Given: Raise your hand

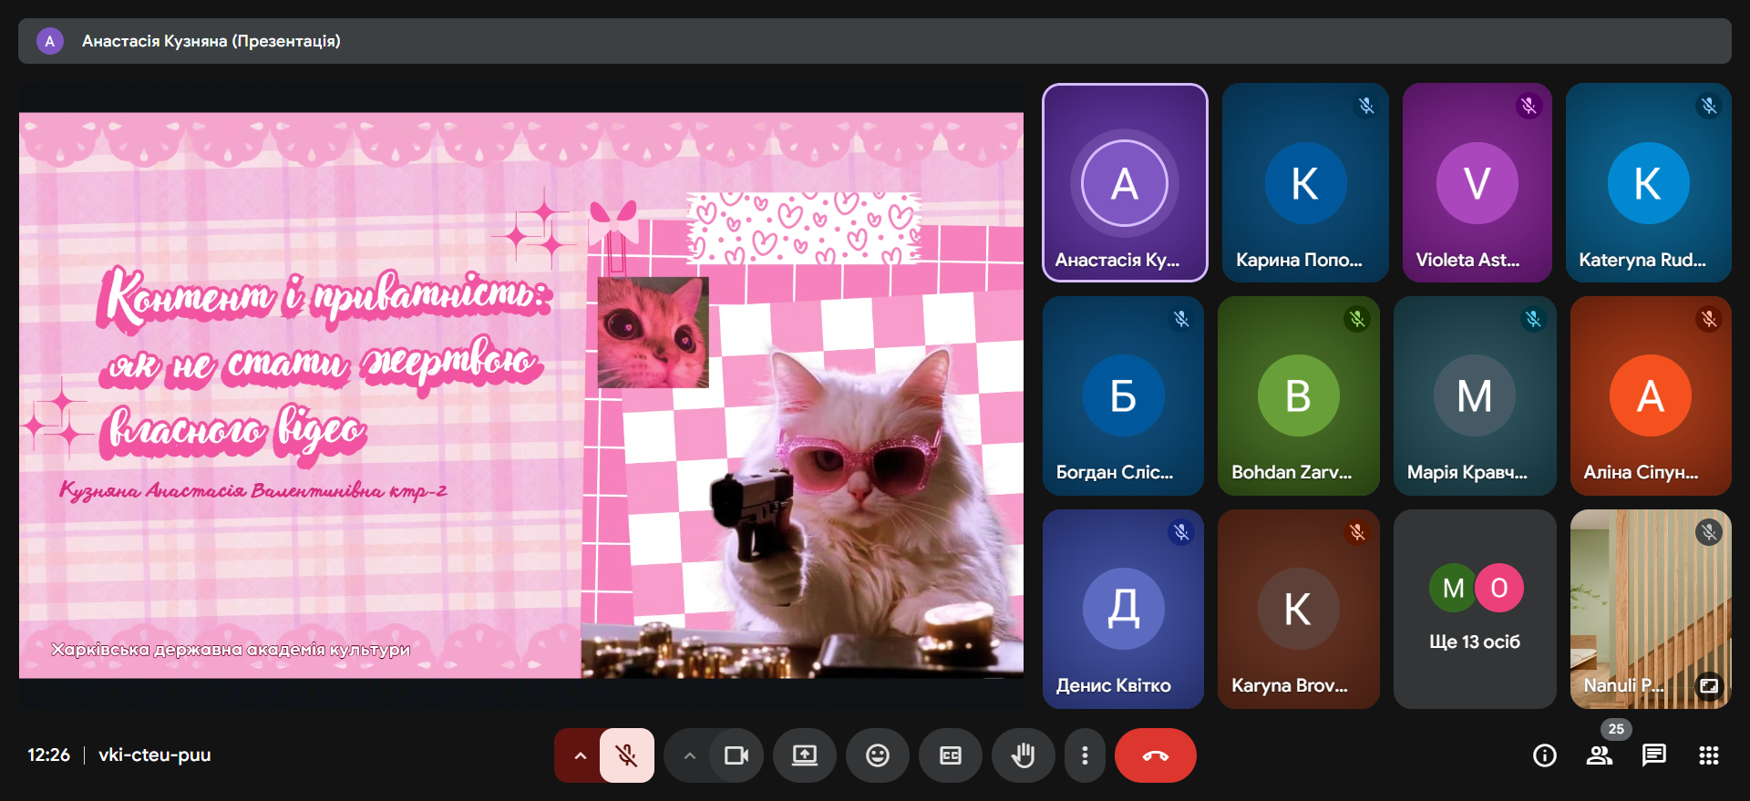Looking at the screenshot, I should point(1023,755).
